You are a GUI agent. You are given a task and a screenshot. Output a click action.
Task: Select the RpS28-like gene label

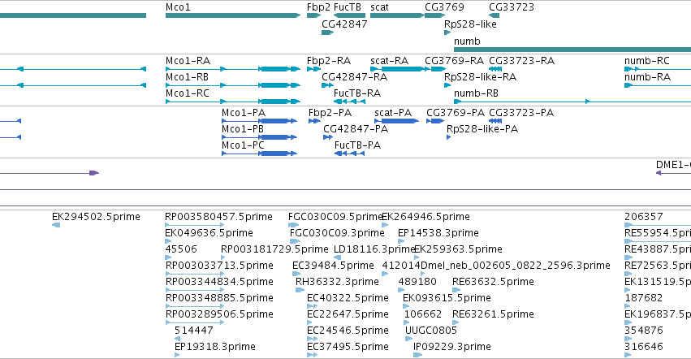tap(470, 24)
